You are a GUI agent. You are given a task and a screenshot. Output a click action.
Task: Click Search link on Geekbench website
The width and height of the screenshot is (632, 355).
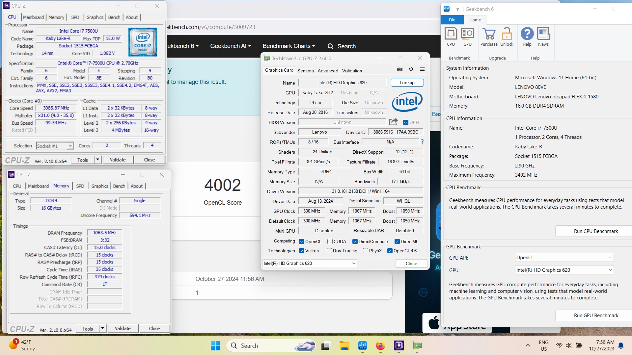coord(342,46)
